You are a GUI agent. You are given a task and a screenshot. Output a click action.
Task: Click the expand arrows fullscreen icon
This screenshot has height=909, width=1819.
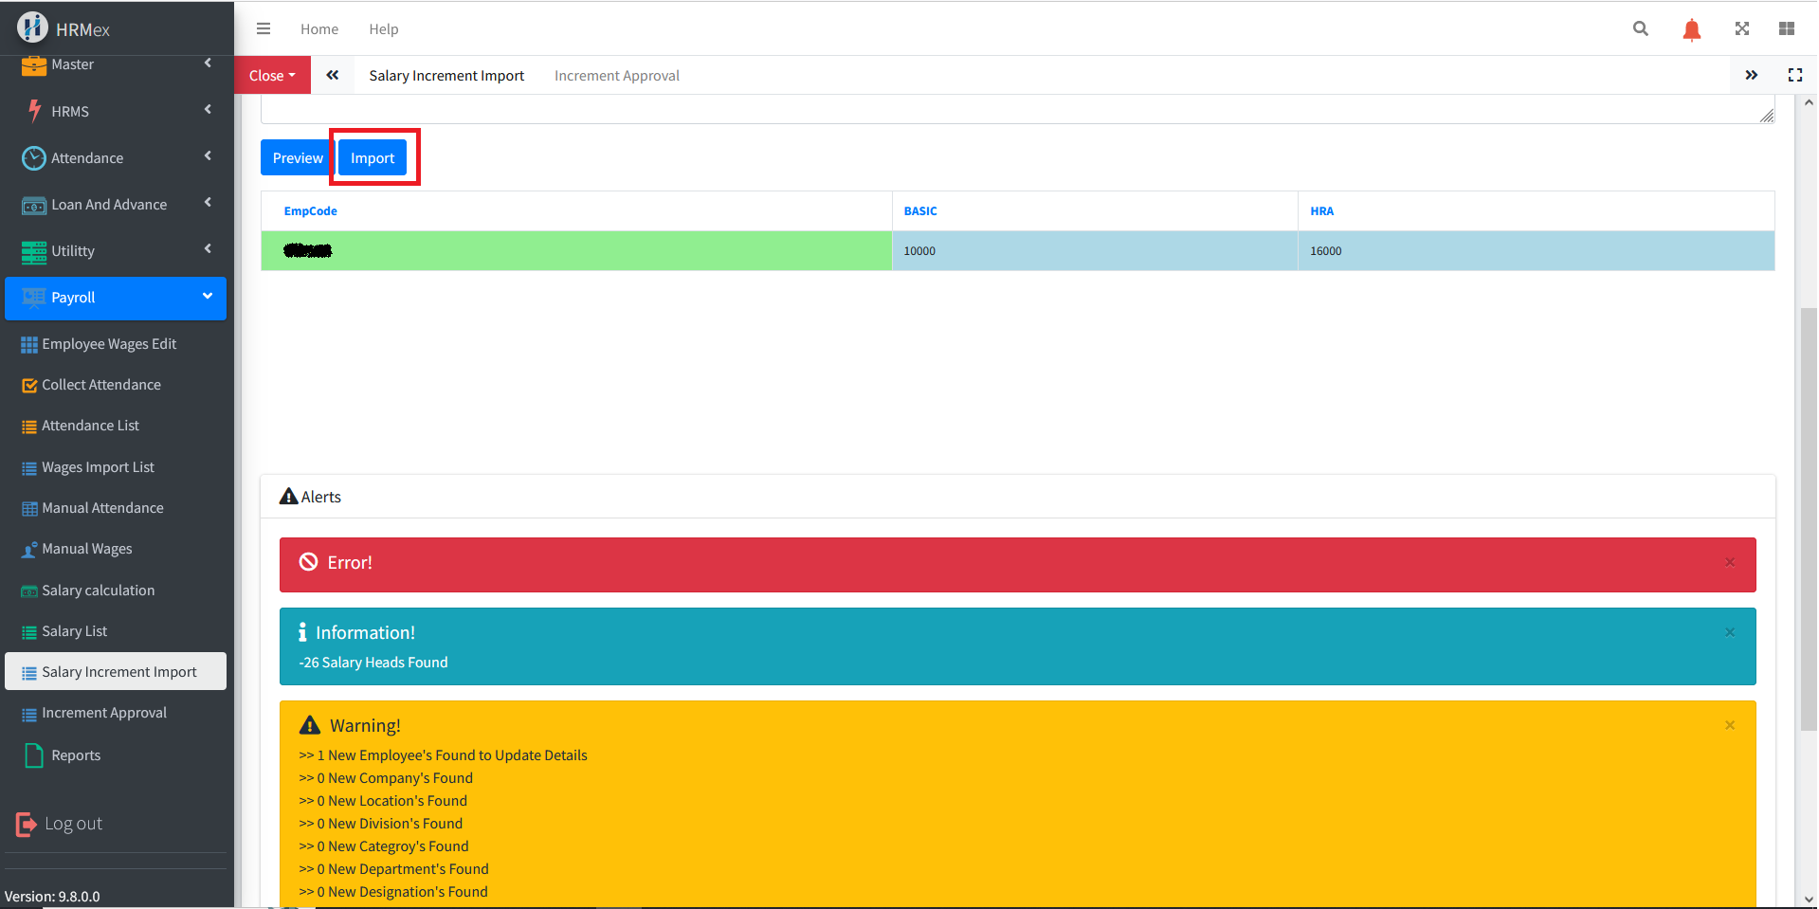(1741, 29)
